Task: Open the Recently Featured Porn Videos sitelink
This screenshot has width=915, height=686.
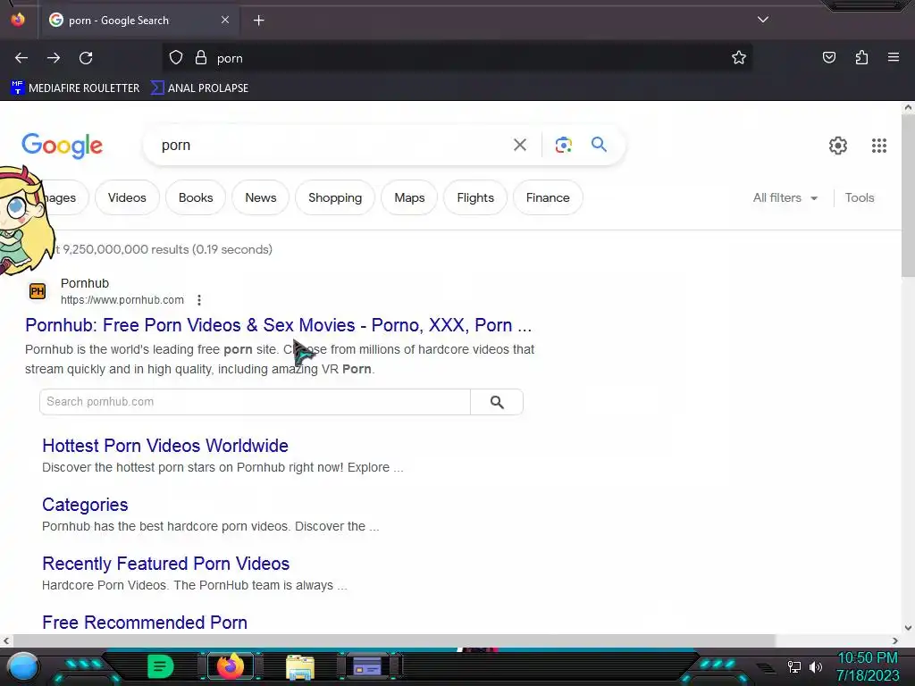Action: tap(165, 564)
